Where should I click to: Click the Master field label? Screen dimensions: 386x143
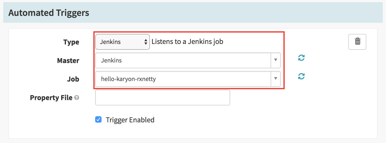point(68,61)
